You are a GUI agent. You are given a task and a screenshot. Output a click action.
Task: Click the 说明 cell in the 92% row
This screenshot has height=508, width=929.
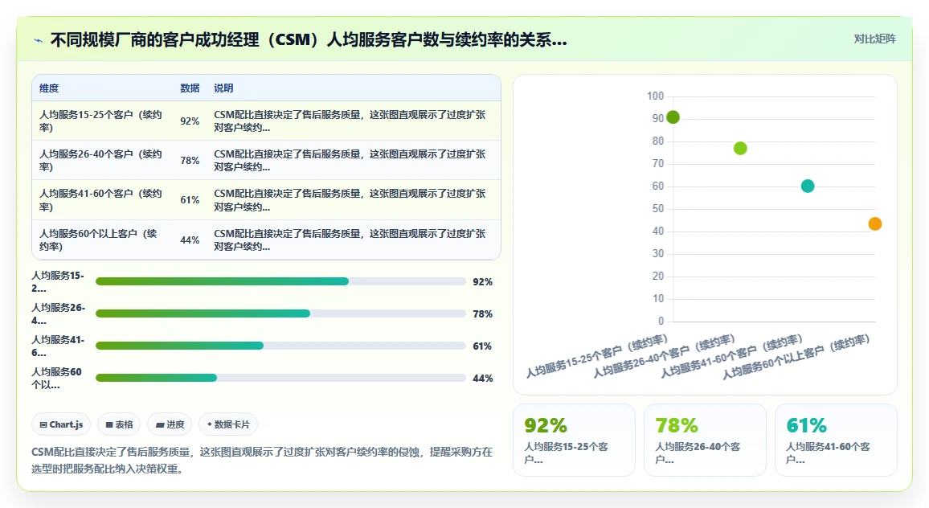click(350, 121)
